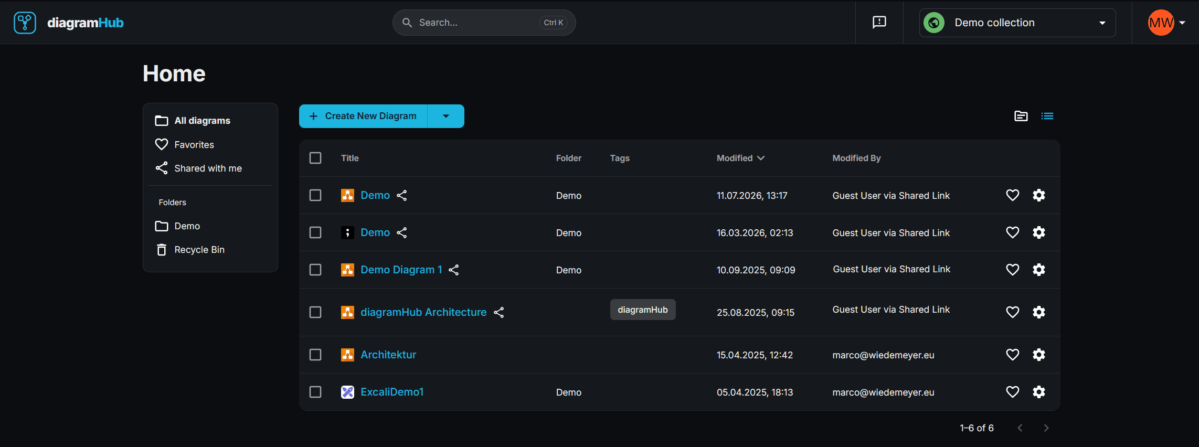Click marco@wiedemeyer.eu in Architektur row

coord(883,355)
